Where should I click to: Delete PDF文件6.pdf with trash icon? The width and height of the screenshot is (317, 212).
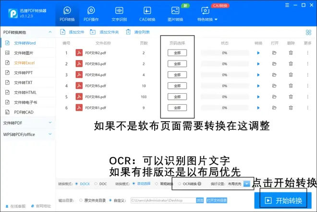tap(291, 97)
